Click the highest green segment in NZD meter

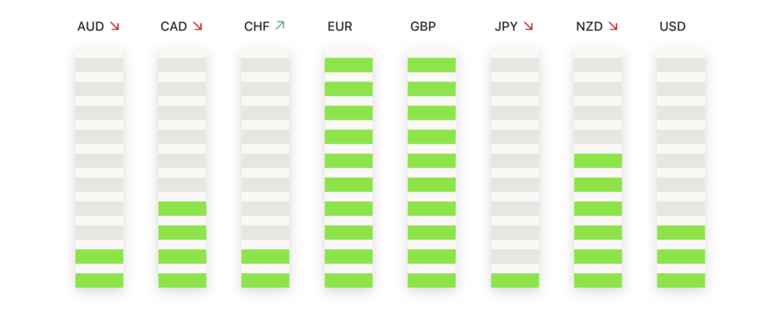coord(598,161)
